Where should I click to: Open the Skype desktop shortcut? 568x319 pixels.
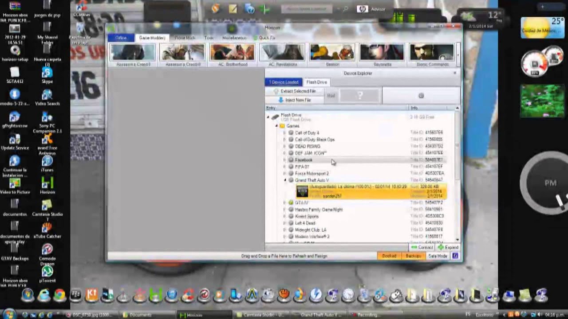[x=47, y=74]
